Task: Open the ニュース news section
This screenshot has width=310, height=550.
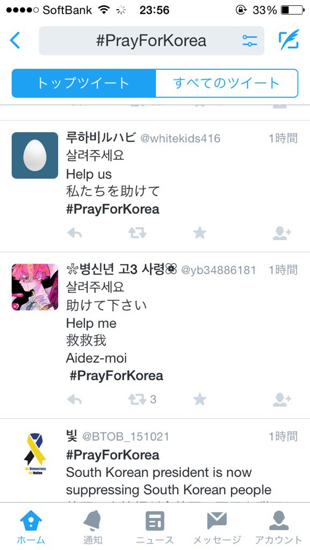Action: (x=155, y=527)
